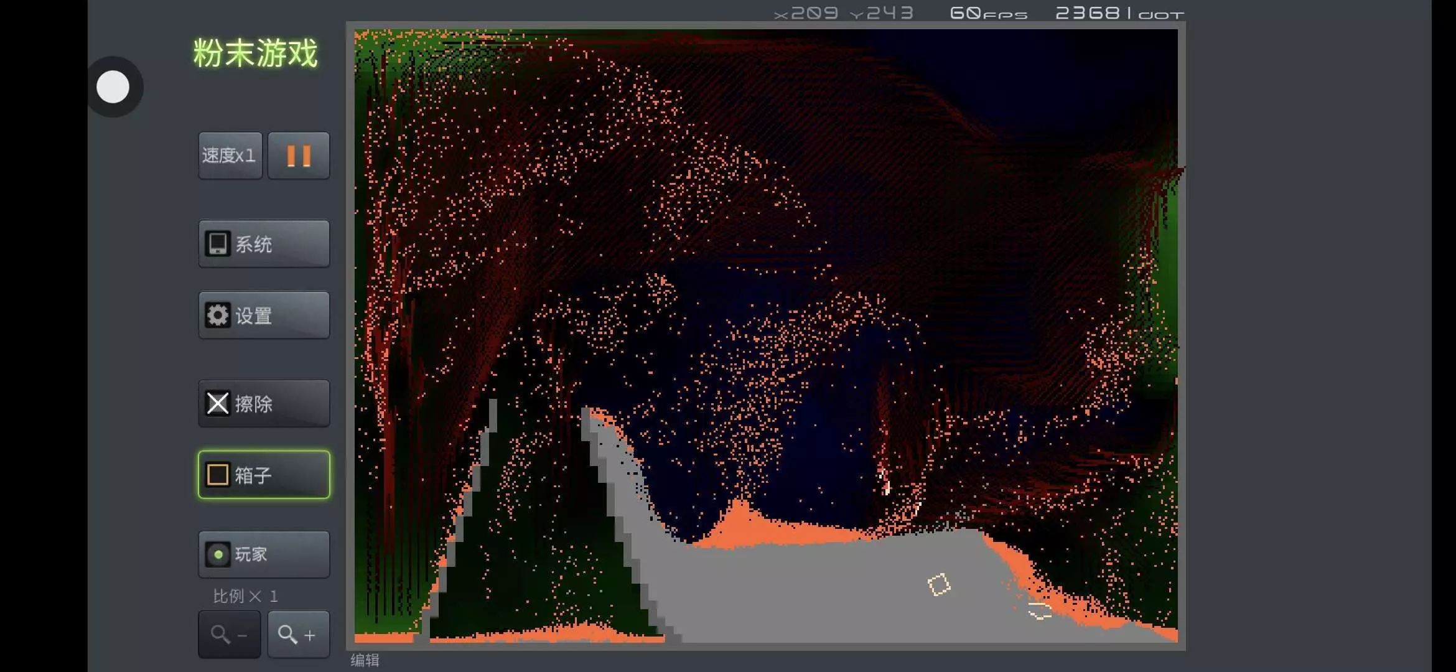
Task: Click the tablet icon beside 系统
Action: [218, 244]
